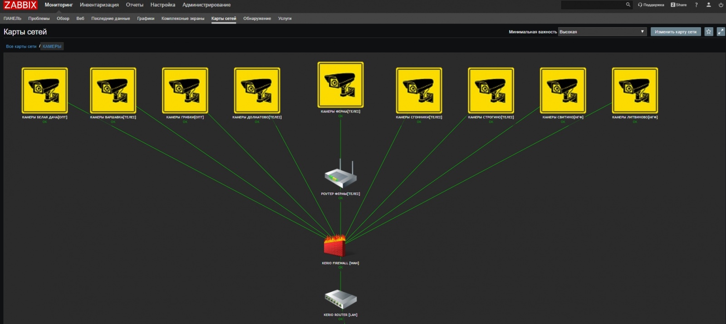Open the Инвентаризация menu
Screen dimensions: 726x324
pos(99,5)
